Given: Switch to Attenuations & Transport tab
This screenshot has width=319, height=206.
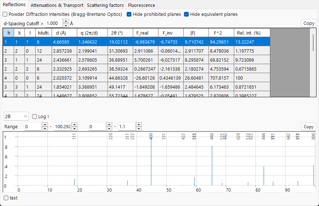Looking at the screenshot, I should [57, 5].
